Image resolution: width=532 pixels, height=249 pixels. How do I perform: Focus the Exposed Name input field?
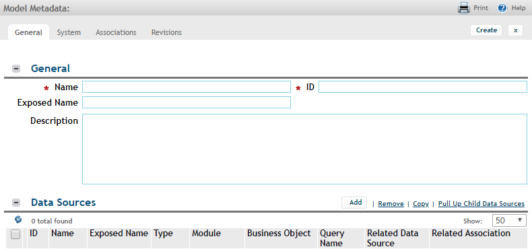[187, 102]
